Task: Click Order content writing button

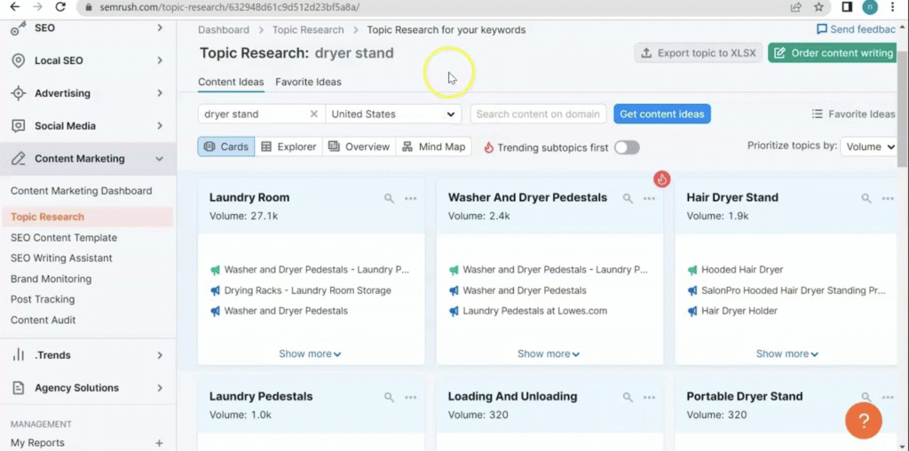Action: [x=833, y=52]
